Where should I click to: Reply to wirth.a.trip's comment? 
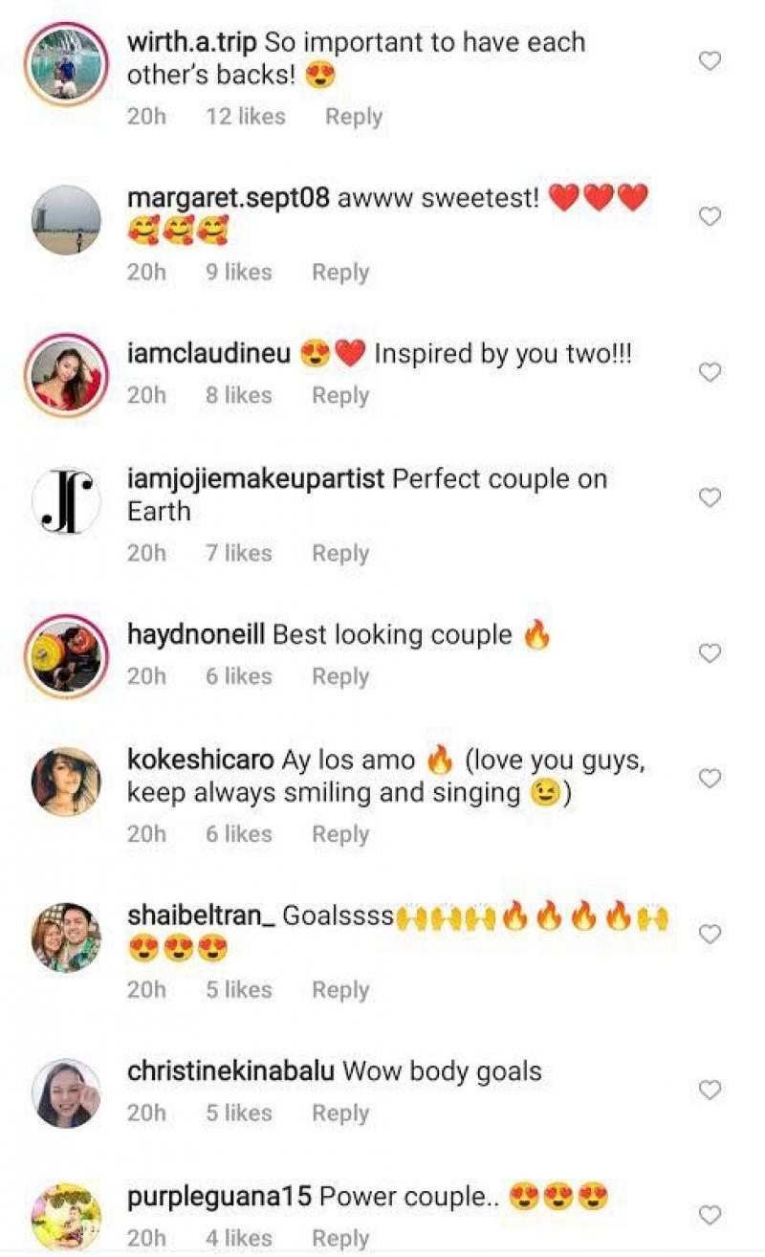coord(354,117)
